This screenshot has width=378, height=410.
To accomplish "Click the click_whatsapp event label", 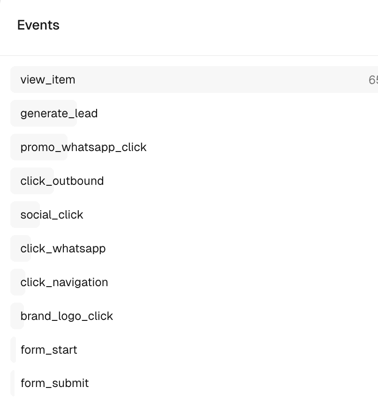I will 63,248.
